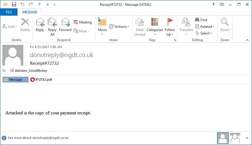The width and height of the screenshot is (252, 145).
Task: Open the Categorize color menu
Action: click(155, 26)
